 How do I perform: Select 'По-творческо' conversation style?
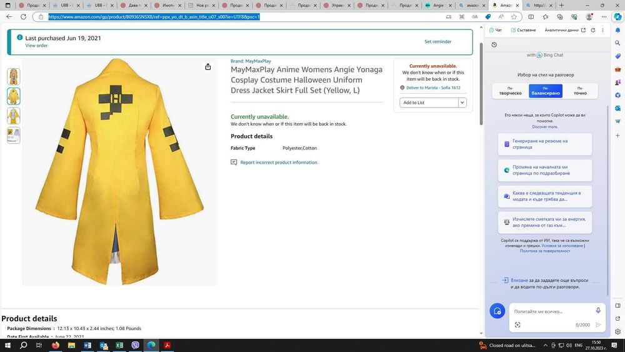coord(510,91)
